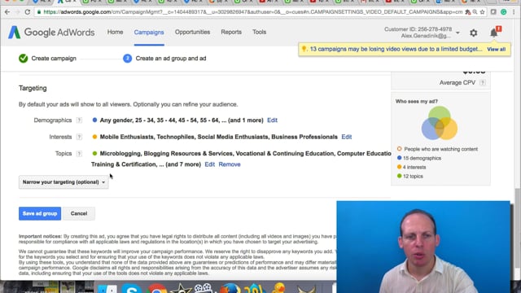The image size is (521, 293).
Task: Click the Interests help question mark
Action: [79, 137]
